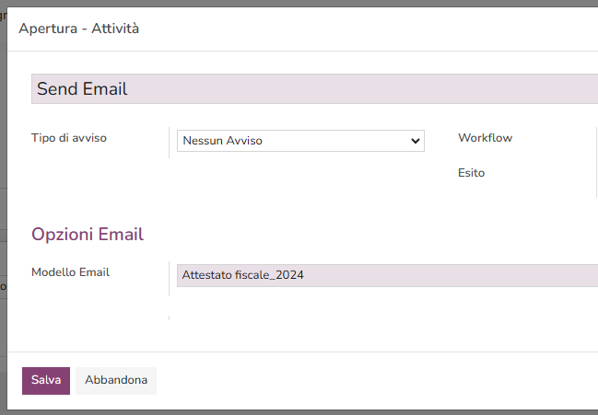The image size is (598, 415).
Task: Click the dimmed background left of dialog
Action: click(3, 230)
